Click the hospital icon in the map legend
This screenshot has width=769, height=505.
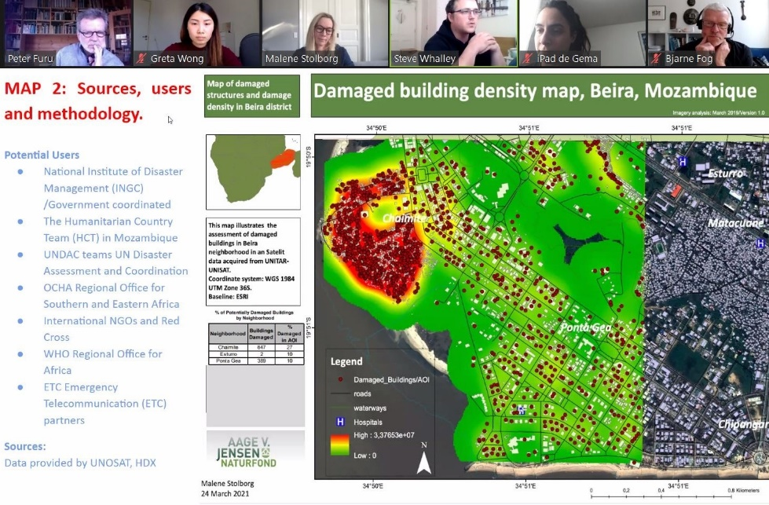coord(340,422)
